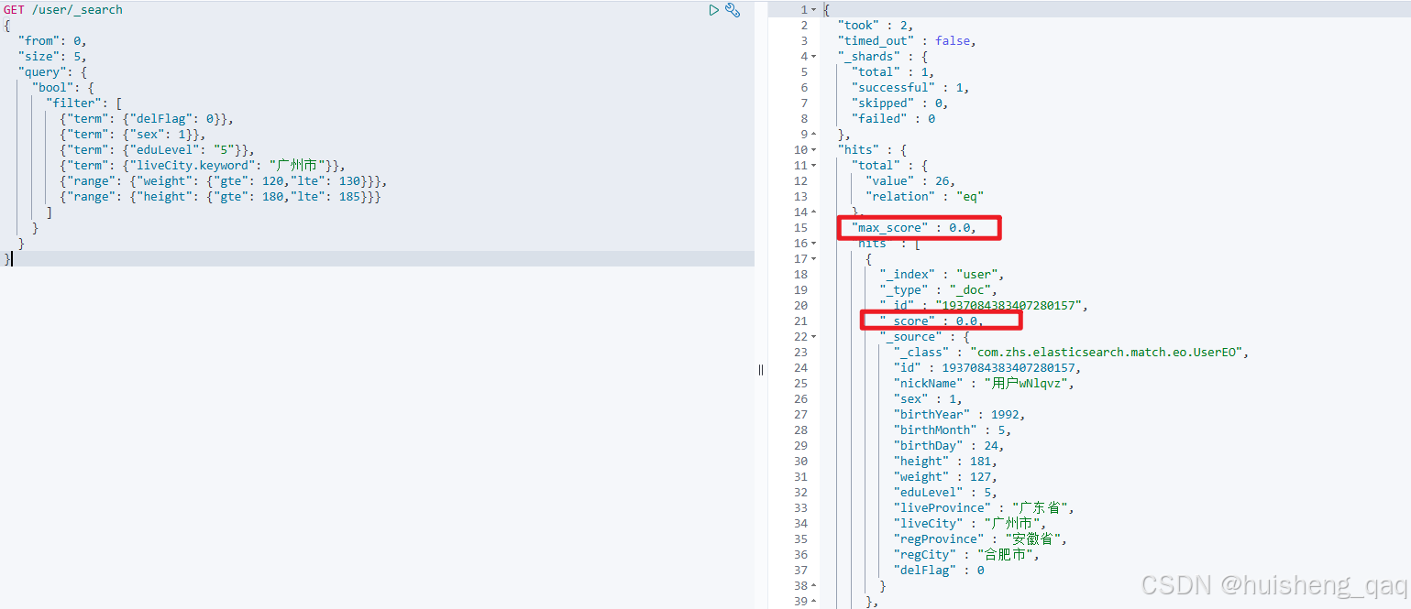Viewport: 1411px width, 609px height.
Task: Click the "_class" UserEO line
Action: [x=1073, y=353]
